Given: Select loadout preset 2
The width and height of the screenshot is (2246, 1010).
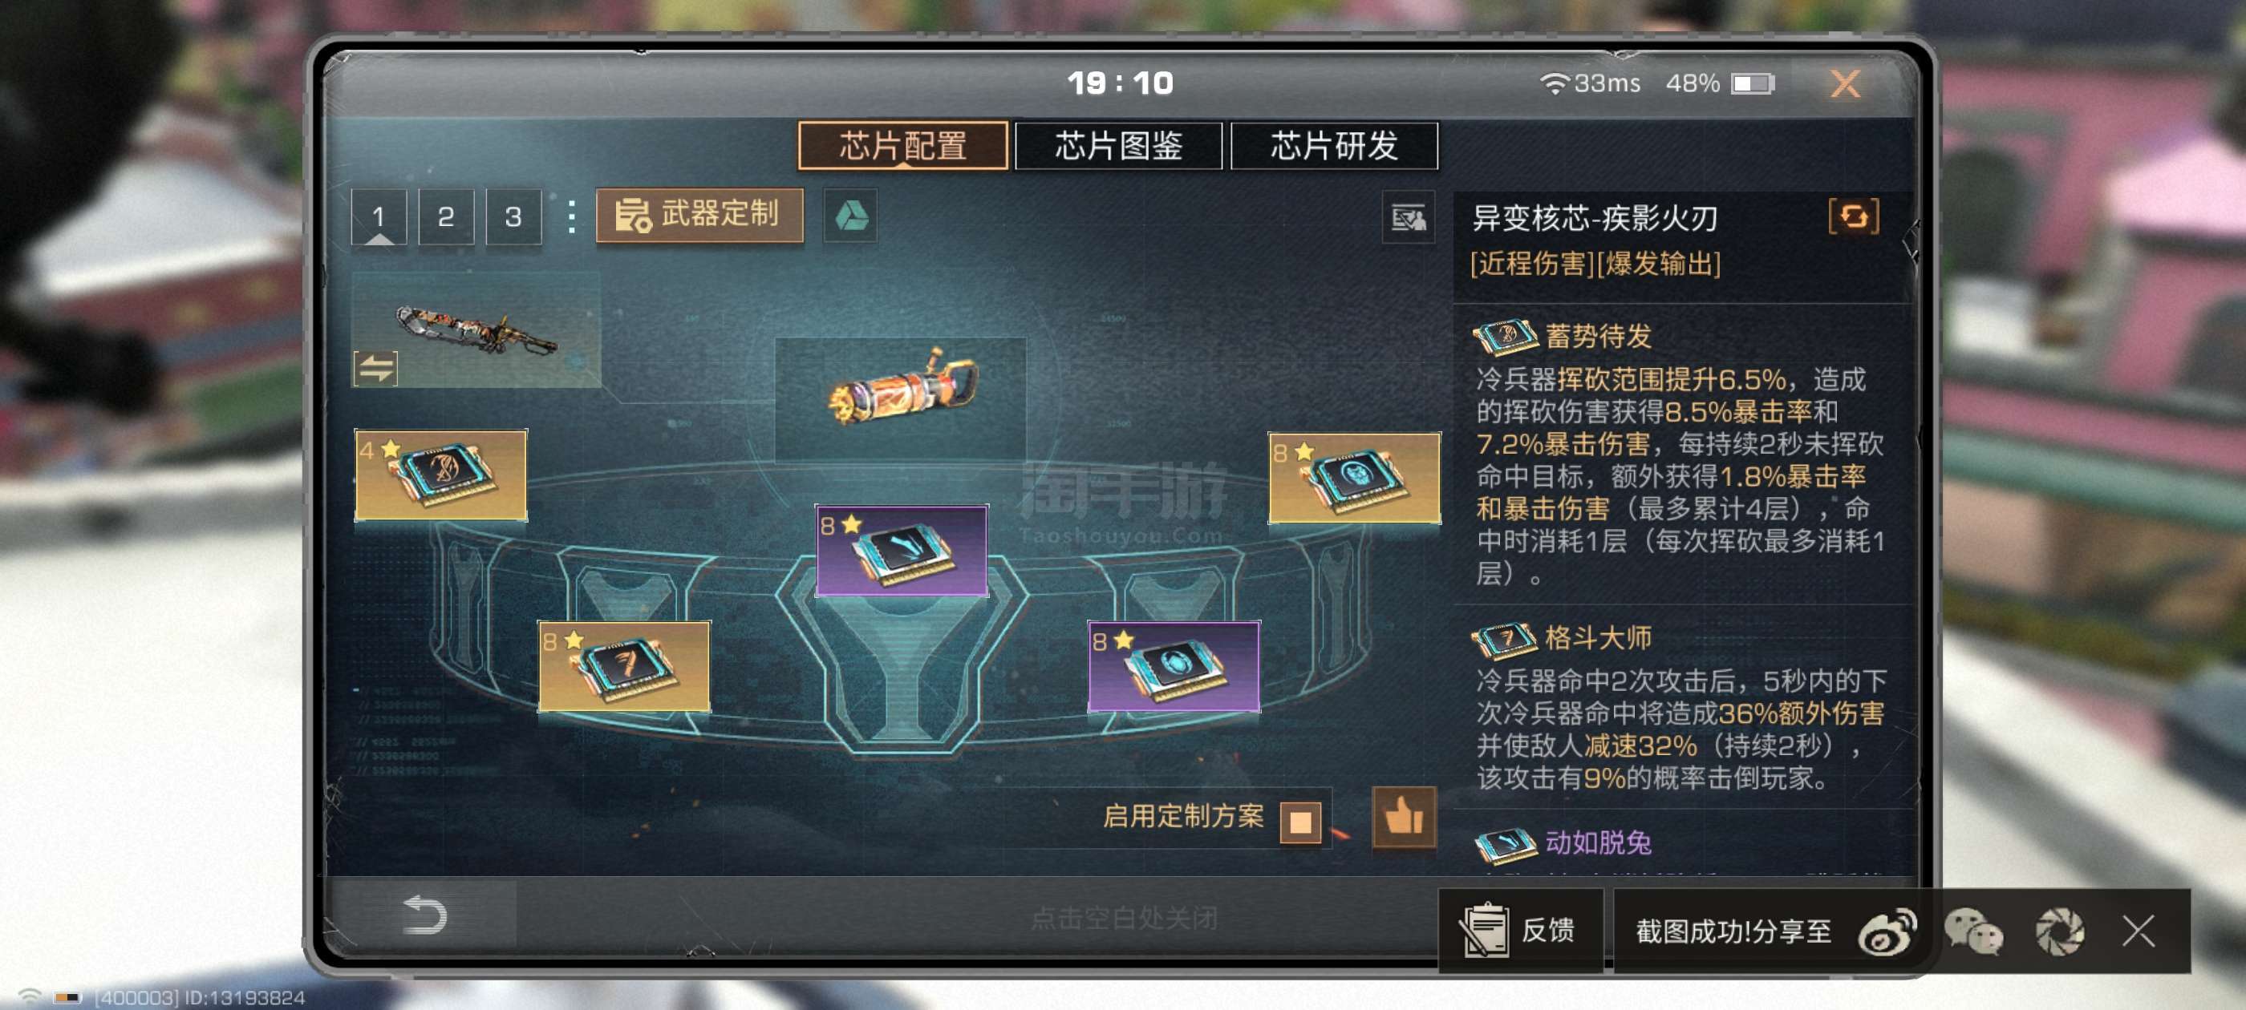Looking at the screenshot, I should pyautogui.click(x=445, y=216).
